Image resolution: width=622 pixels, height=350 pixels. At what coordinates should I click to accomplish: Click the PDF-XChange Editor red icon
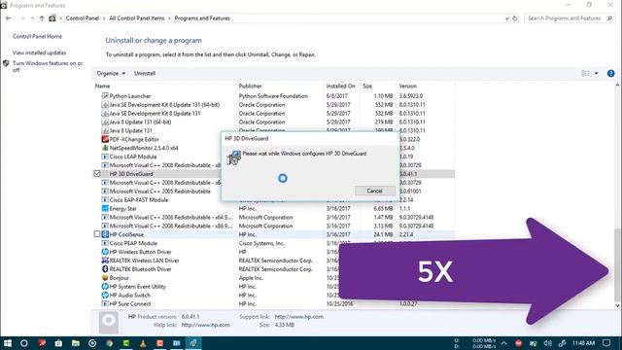(105, 139)
